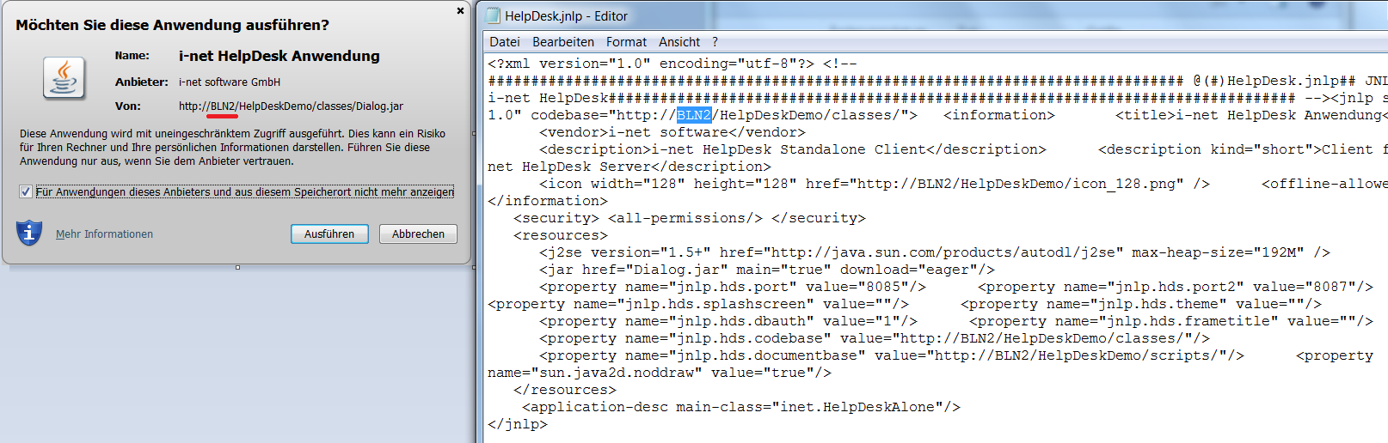Click the blue shield information icon
The width and height of the screenshot is (1388, 443).
pyautogui.click(x=29, y=233)
